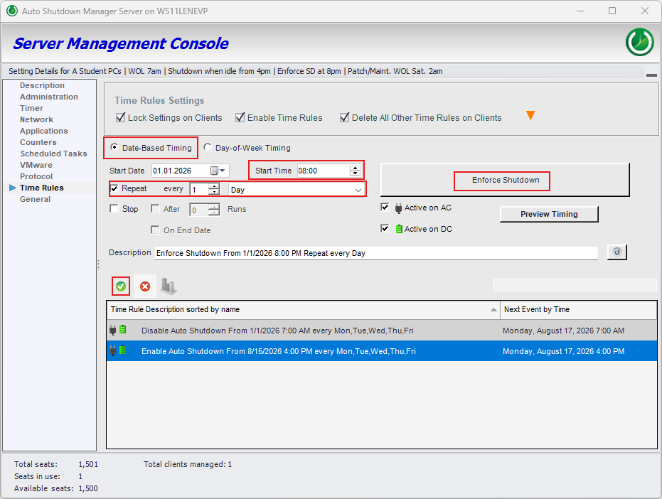
Task: Open Counters settings section
Action: pos(38,142)
